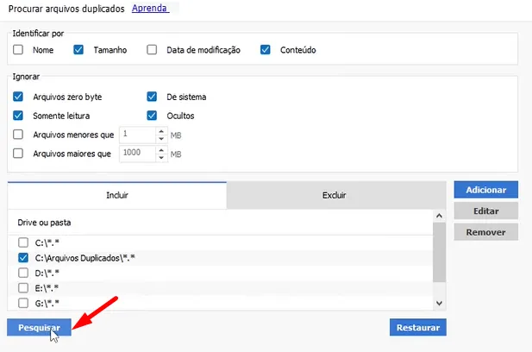Enable Arquivos menores que filter

[x=18, y=135]
